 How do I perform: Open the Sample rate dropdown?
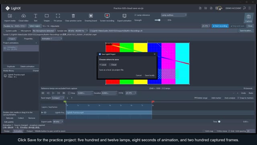(x=78, y=31)
